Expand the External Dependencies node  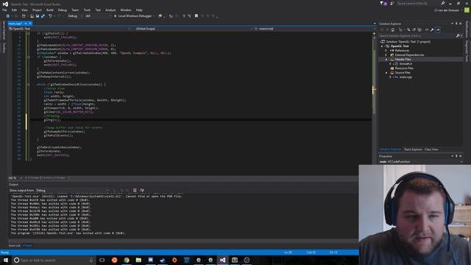tap(386, 55)
